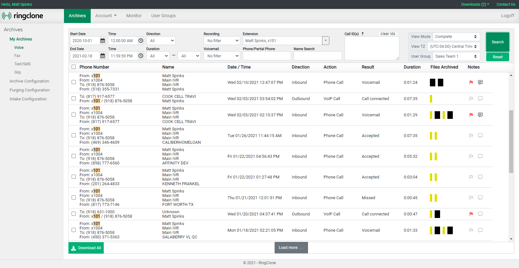Open the Start Date calendar picker
The height and width of the screenshot is (268, 519).
coord(102,41)
